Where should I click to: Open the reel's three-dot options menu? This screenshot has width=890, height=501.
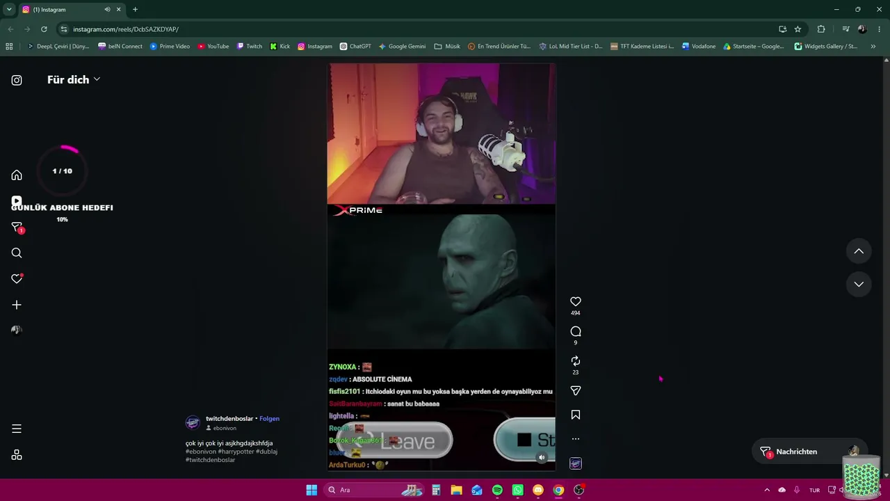tap(576, 439)
